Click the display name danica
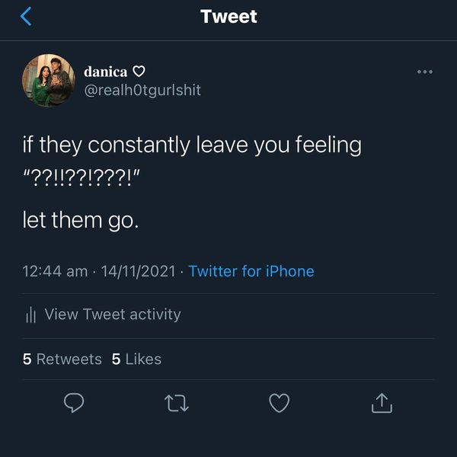The image size is (457, 457). [x=106, y=72]
